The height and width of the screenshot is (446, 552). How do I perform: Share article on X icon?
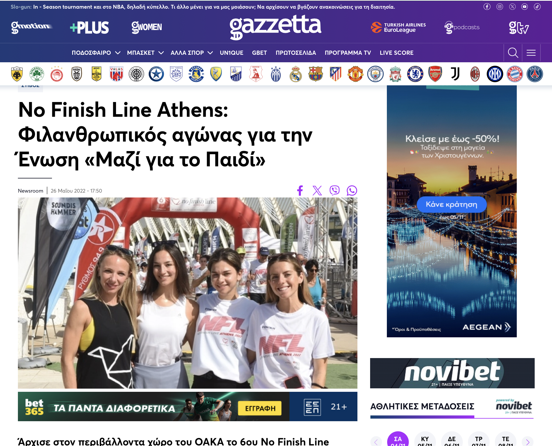pos(317,191)
